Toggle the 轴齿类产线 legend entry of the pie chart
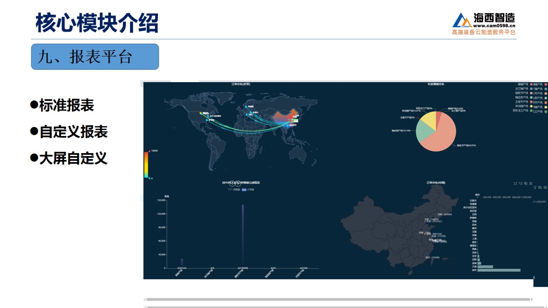This screenshot has height=308, width=548. click(x=524, y=98)
